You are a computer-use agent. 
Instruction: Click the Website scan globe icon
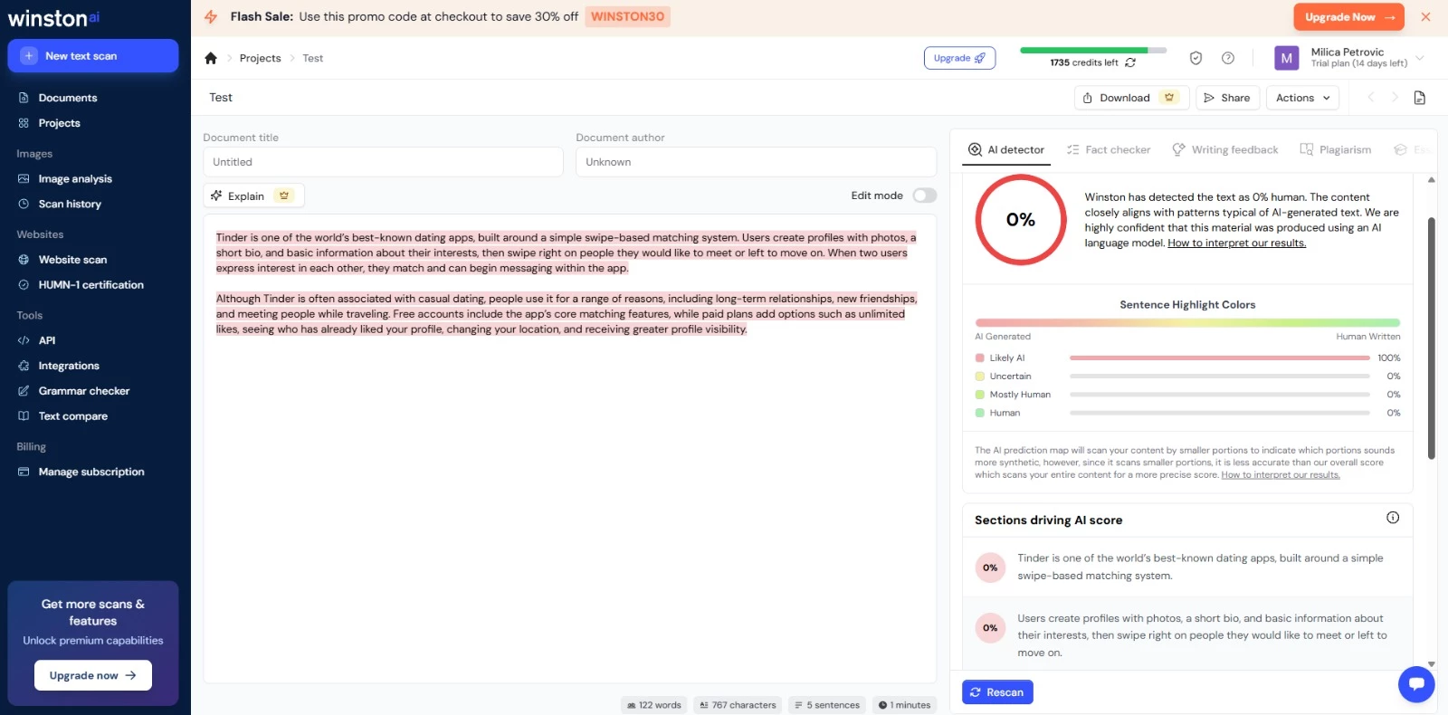pyautogui.click(x=24, y=260)
